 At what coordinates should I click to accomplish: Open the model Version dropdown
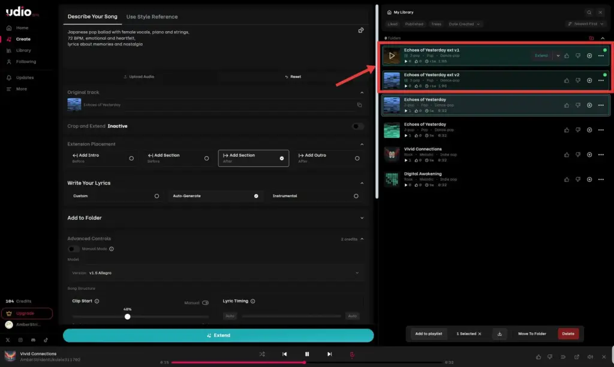tap(216, 273)
